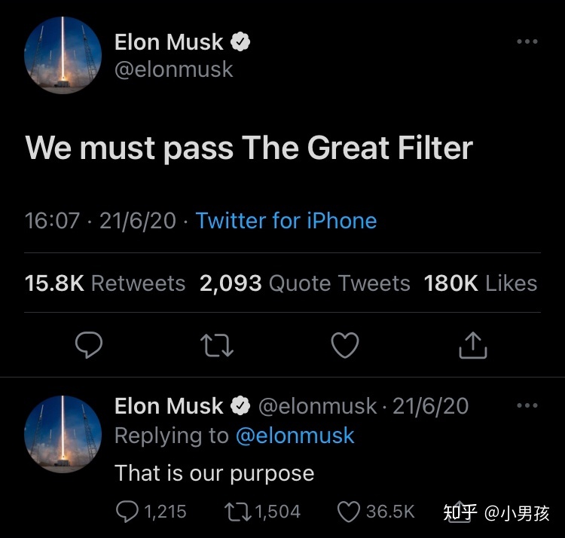Share the main tweet

(x=473, y=345)
